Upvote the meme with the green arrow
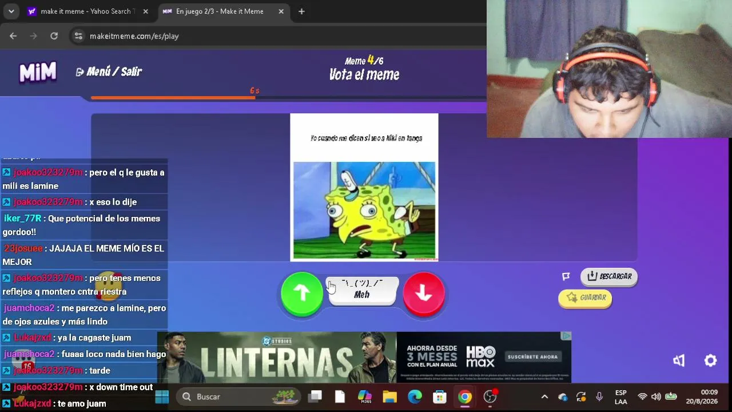Viewport: 732px width, 412px height. (302, 294)
